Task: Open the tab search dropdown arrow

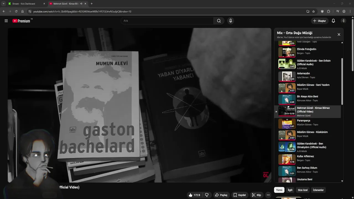Action: [x=3, y=4]
